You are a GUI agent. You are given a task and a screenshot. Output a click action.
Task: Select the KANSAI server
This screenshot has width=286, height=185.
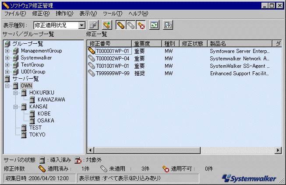click(x=38, y=107)
